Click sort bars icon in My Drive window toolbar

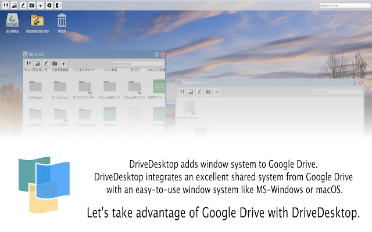pyautogui.click(x=37, y=63)
